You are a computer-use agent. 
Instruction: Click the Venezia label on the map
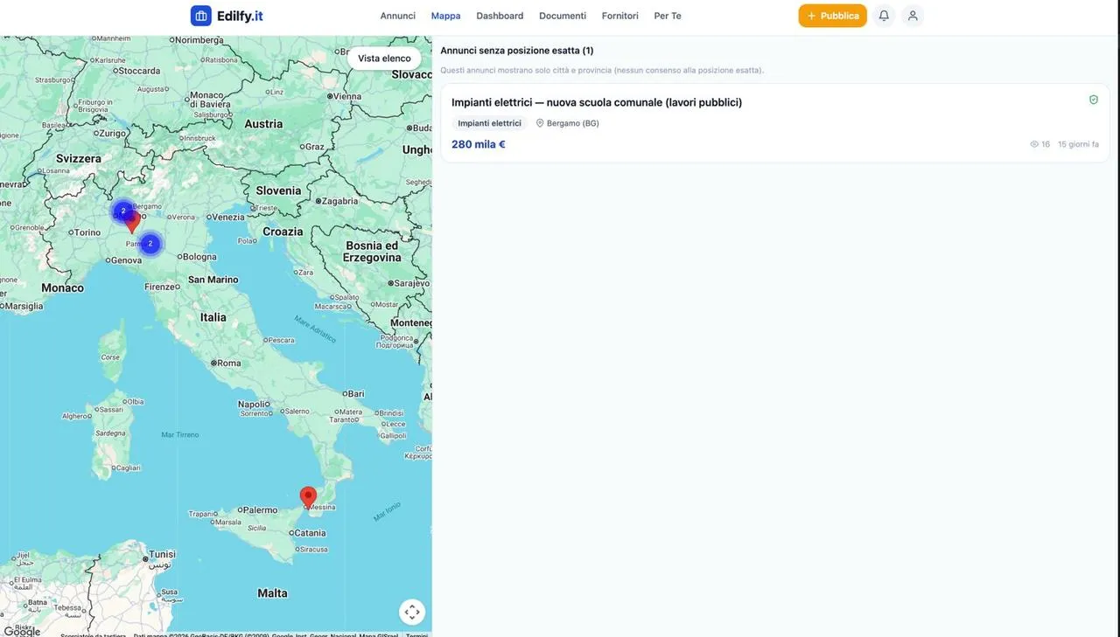click(228, 217)
